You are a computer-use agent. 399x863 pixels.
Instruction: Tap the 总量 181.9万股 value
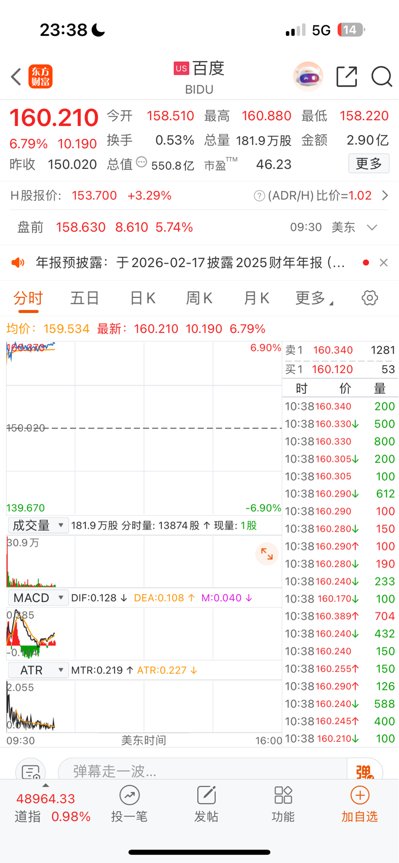[x=264, y=140]
